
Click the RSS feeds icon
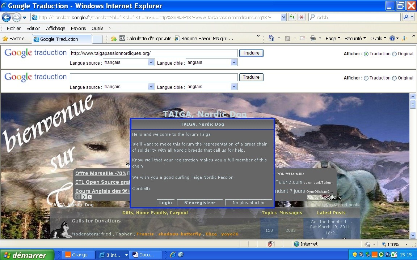coord(287,39)
